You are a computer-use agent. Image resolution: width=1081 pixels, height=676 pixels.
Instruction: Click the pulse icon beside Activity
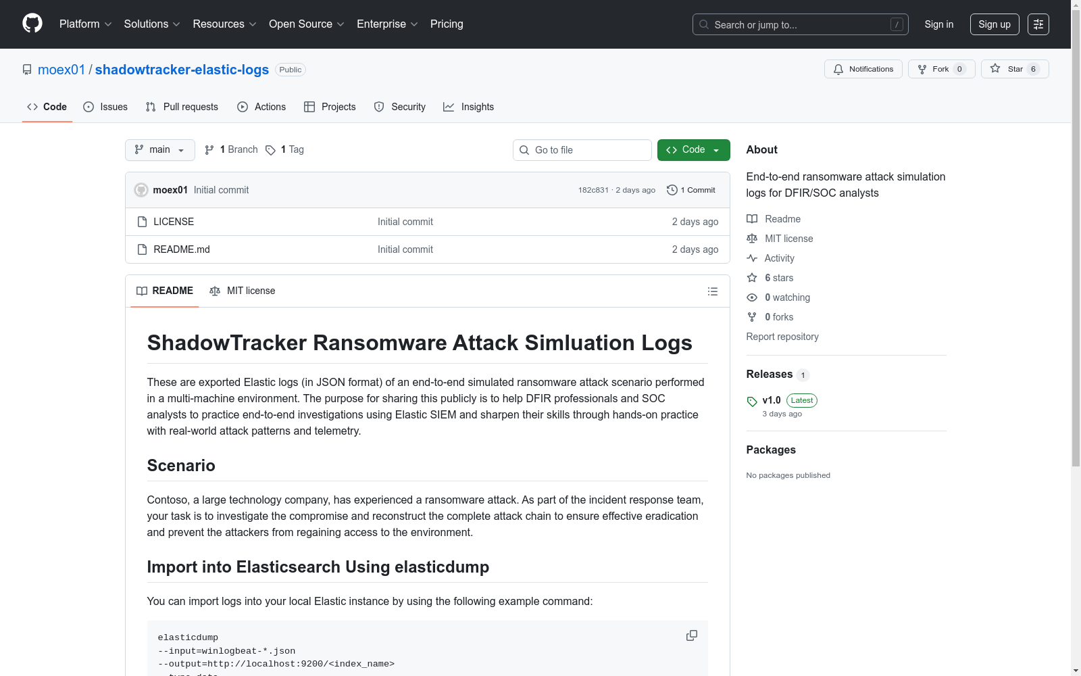[752, 258]
